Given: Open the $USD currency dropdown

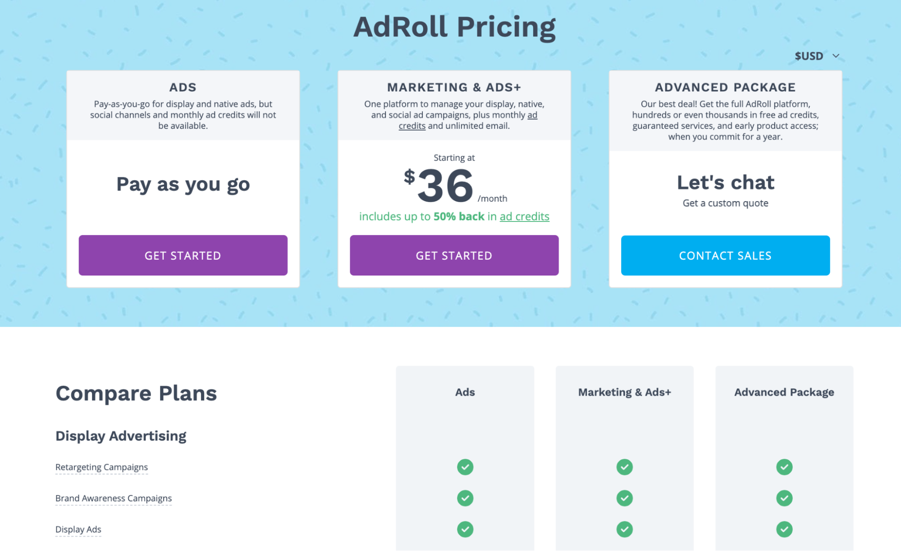Looking at the screenshot, I should tap(810, 56).
